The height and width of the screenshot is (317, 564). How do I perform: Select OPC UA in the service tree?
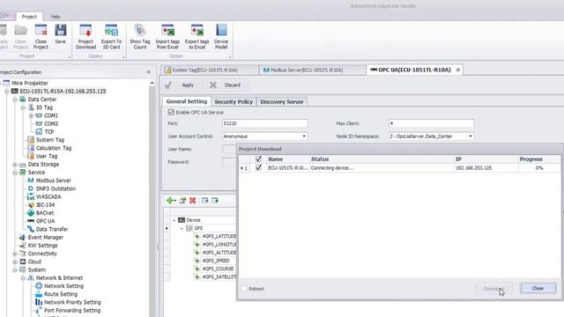(x=45, y=221)
